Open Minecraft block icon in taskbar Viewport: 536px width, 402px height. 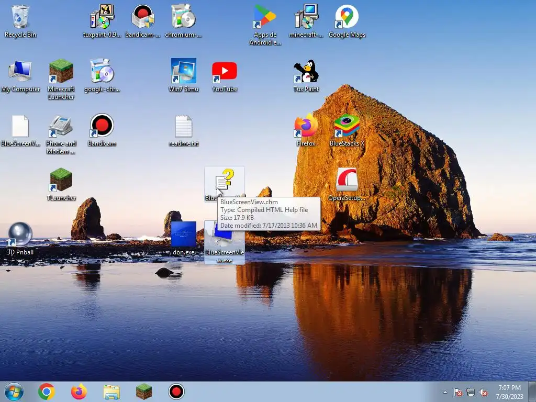click(x=144, y=392)
